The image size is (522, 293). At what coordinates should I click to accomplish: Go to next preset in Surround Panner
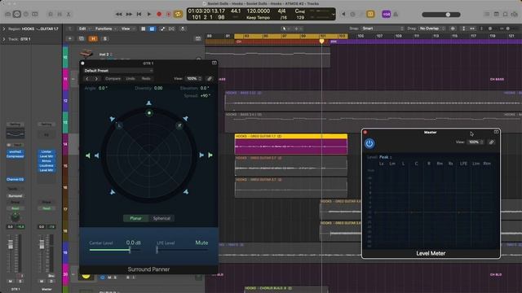point(96,79)
